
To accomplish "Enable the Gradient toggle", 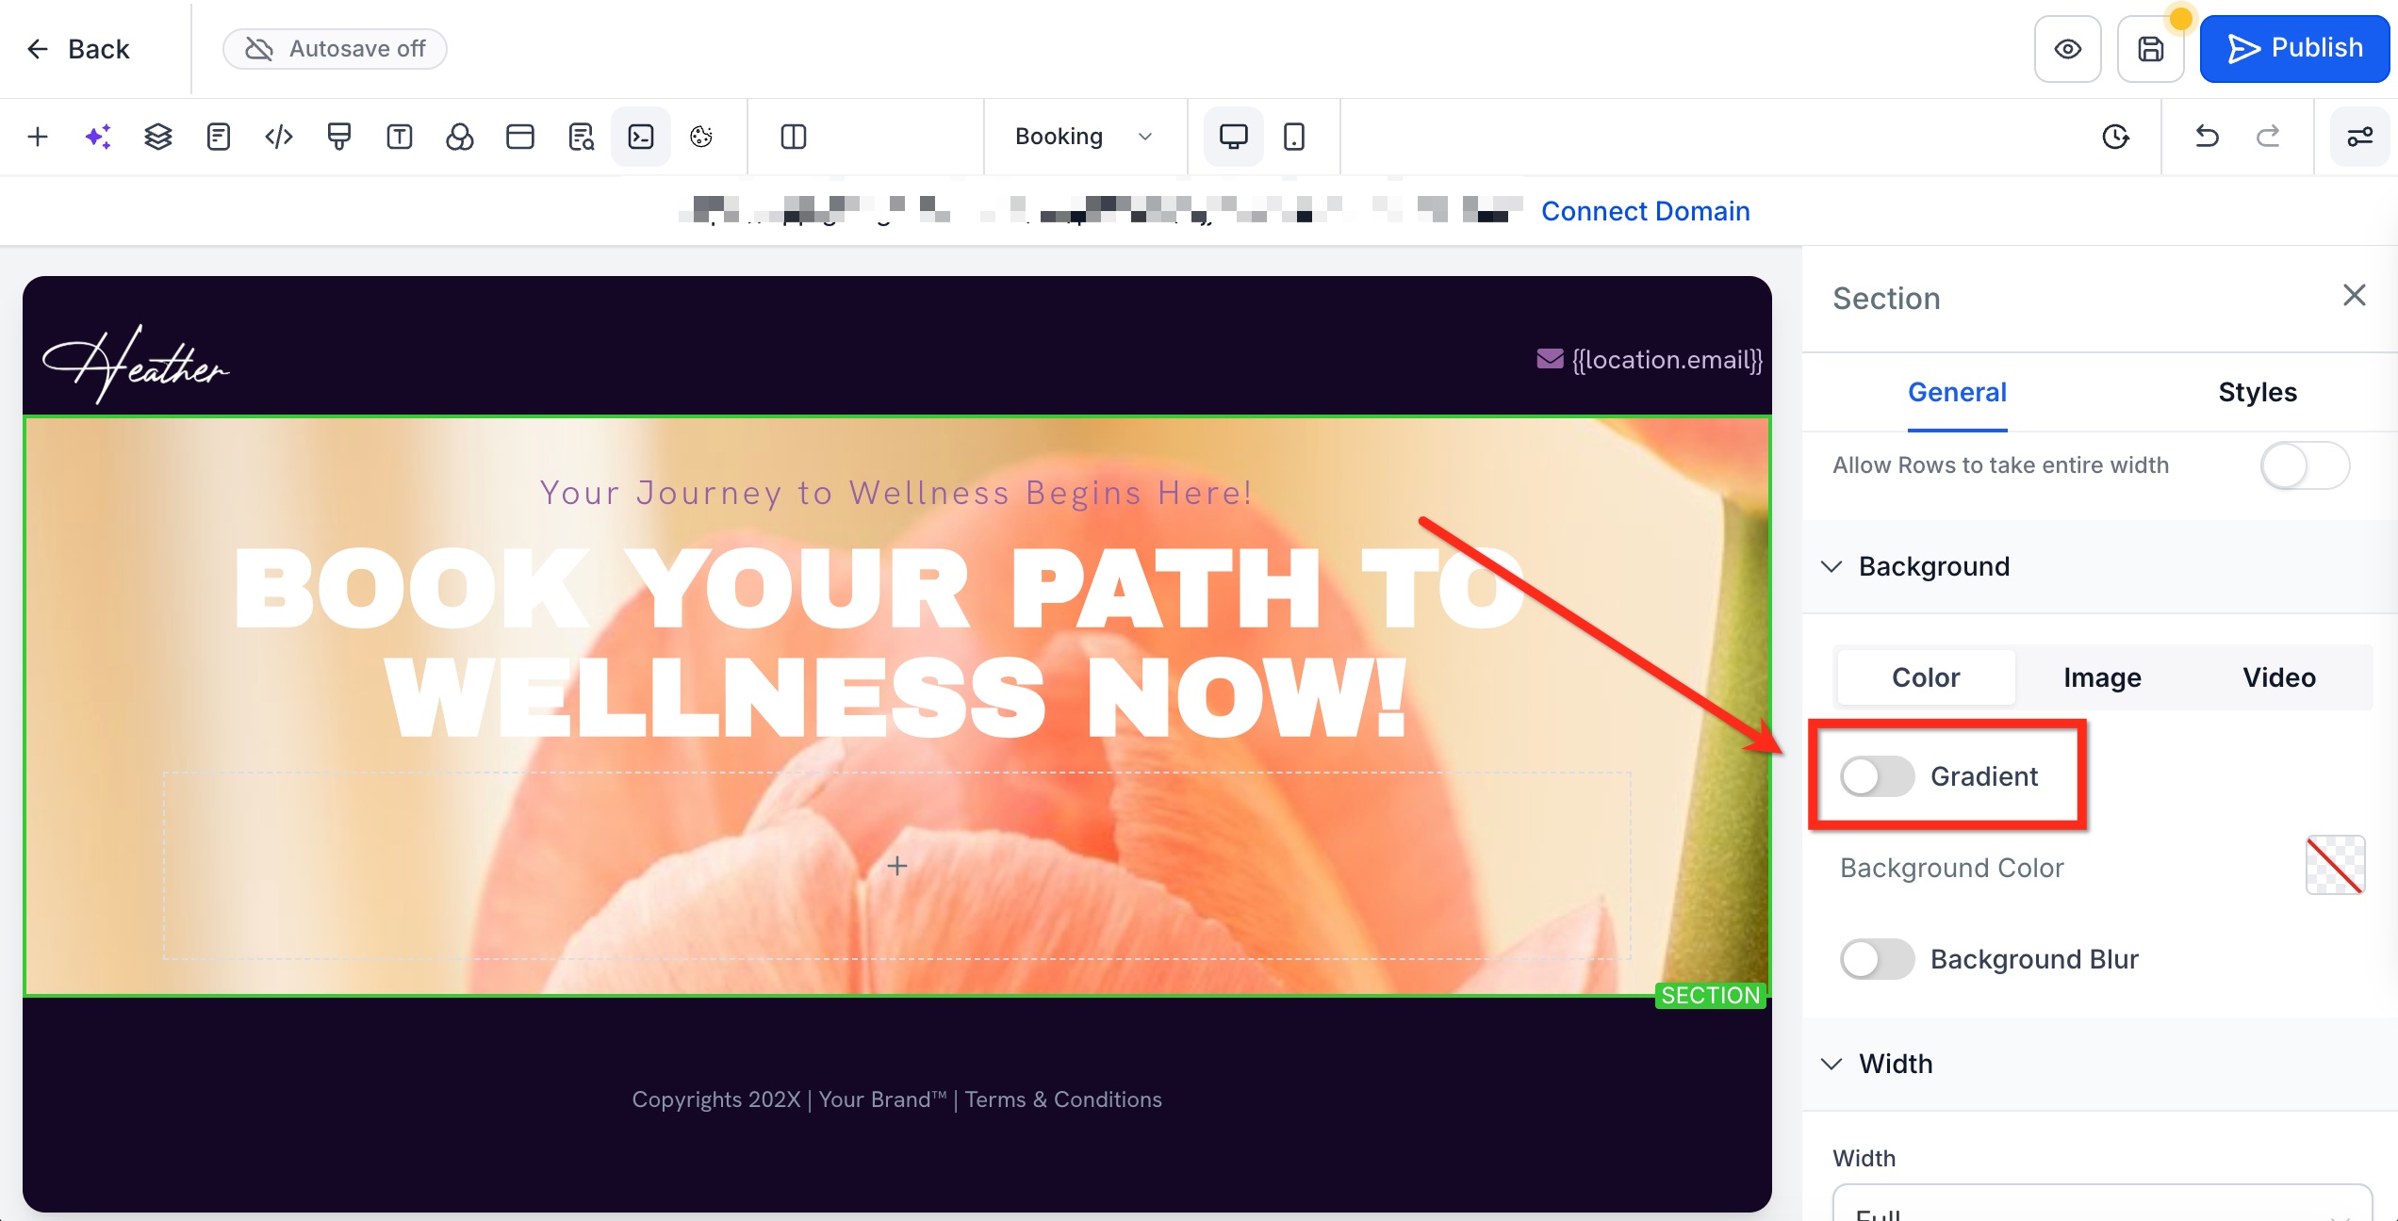I will [1877, 776].
